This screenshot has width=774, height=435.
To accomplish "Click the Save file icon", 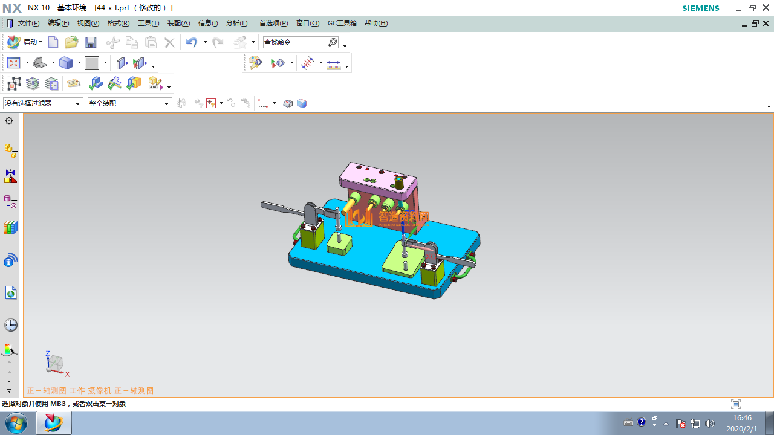I will 91,42.
